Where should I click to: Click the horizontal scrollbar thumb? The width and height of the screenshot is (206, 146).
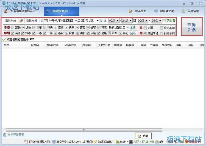(84, 130)
